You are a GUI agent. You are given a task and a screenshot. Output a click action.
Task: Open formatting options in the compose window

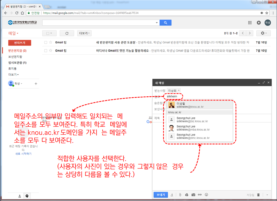172,195
